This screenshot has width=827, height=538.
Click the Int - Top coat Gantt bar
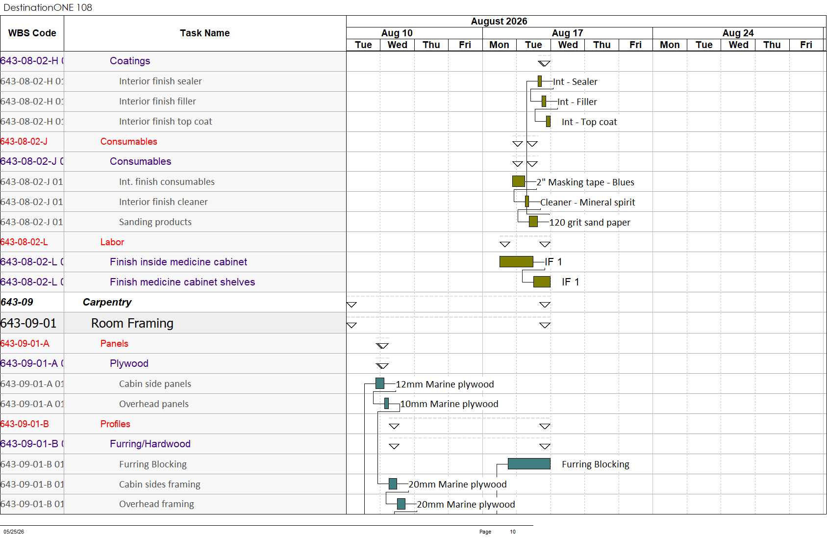[548, 122]
